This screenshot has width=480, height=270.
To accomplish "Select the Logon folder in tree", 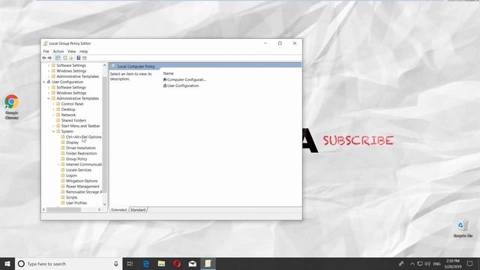I will coord(69,175).
